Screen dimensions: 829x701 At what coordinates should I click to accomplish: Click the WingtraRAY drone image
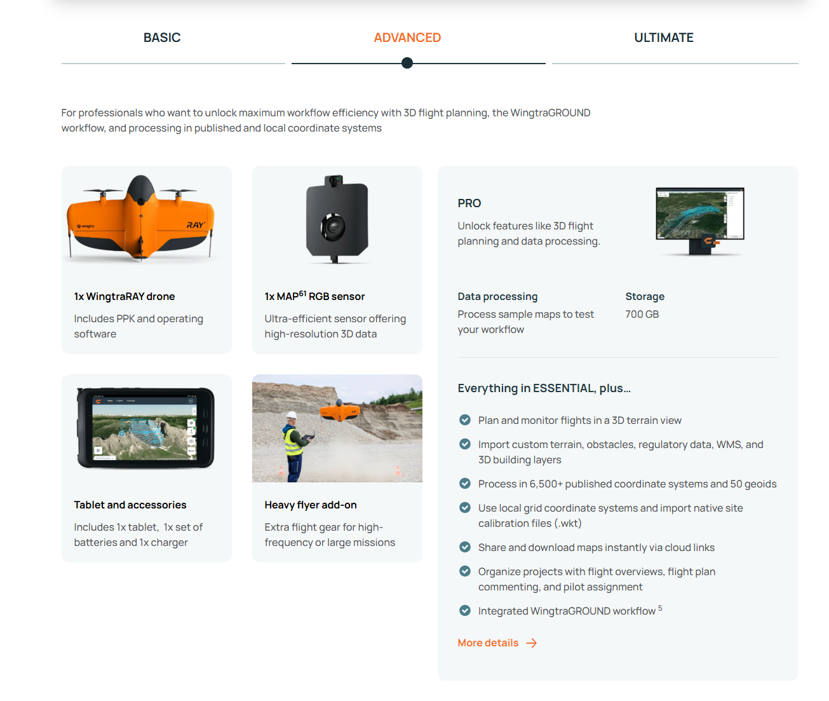tap(141, 218)
